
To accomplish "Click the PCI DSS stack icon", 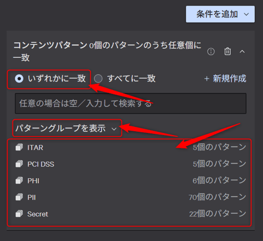I will (x=19, y=164).
